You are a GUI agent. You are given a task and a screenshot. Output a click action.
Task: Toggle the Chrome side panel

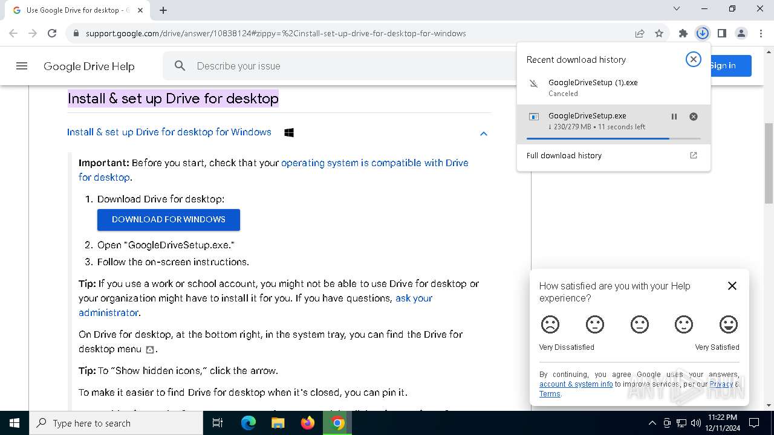point(721,33)
